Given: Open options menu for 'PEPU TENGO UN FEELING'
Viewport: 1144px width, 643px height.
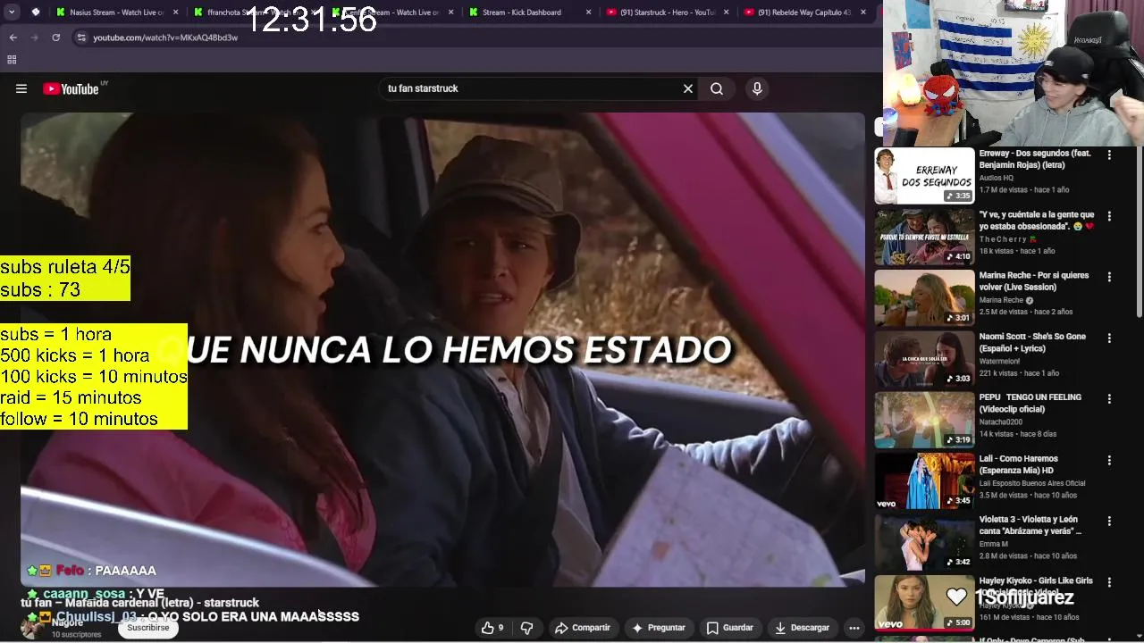Looking at the screenshot, I should [1109, 399].
